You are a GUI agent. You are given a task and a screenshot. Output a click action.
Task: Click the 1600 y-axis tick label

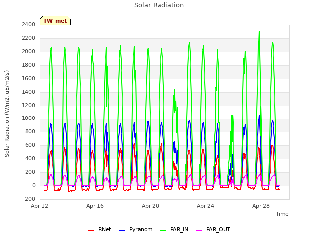(x=29, y=78)
